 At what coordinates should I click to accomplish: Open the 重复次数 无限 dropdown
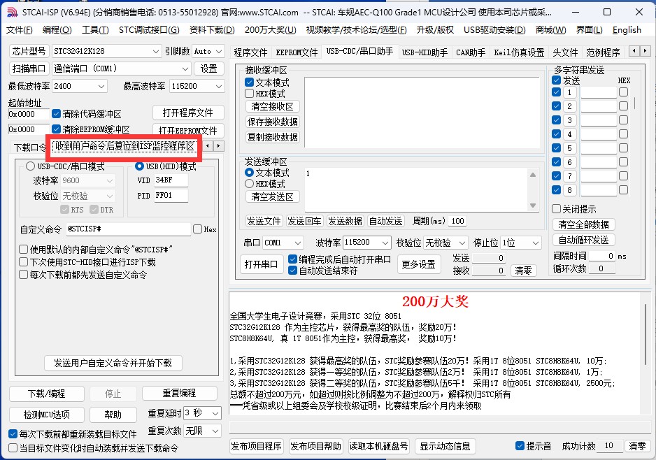202,431
